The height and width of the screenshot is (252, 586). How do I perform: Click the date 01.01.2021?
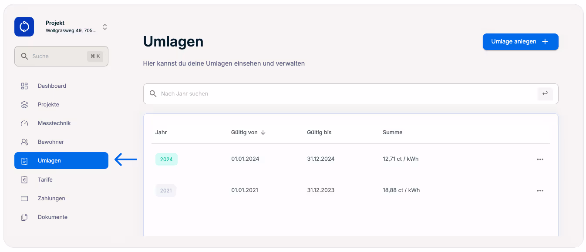pos(245,190)
